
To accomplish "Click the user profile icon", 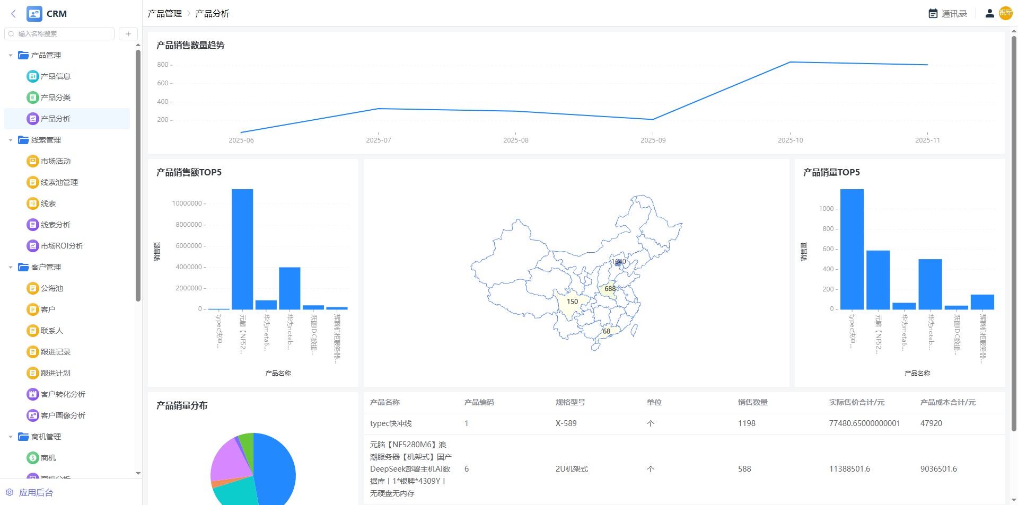I will click(989, 14).
